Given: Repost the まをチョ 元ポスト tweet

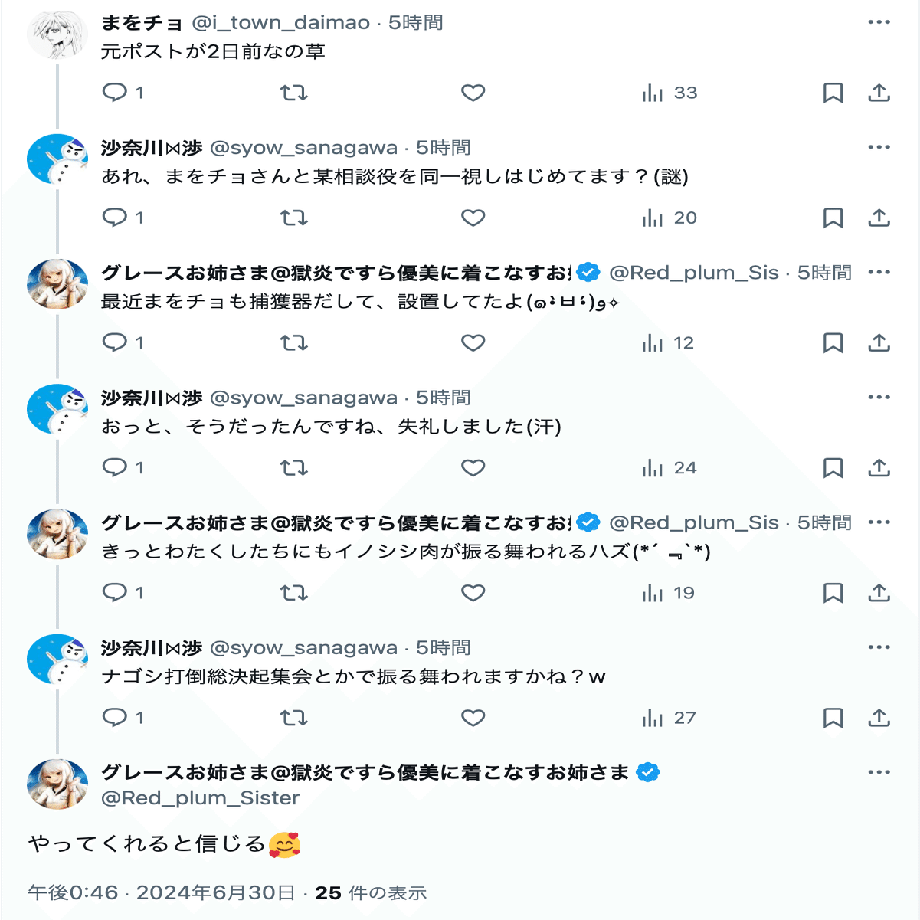Looking at the screenshot, I should point(293,93).
